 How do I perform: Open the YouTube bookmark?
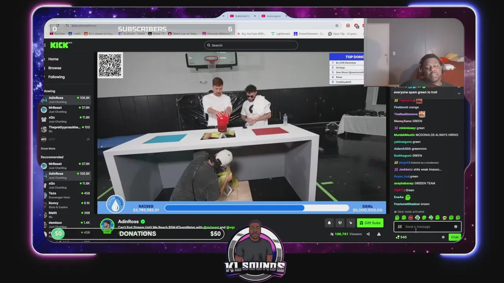click(56, 34)
